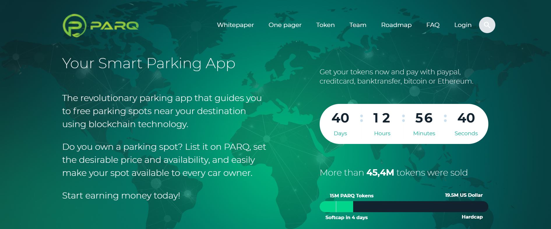551x229 pixels.
Task: Click the PARQ logo icon
Action: tap(74, 26)
